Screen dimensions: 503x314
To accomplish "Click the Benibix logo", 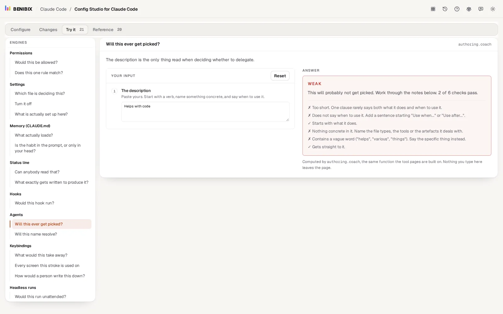I will pos(19,9).
